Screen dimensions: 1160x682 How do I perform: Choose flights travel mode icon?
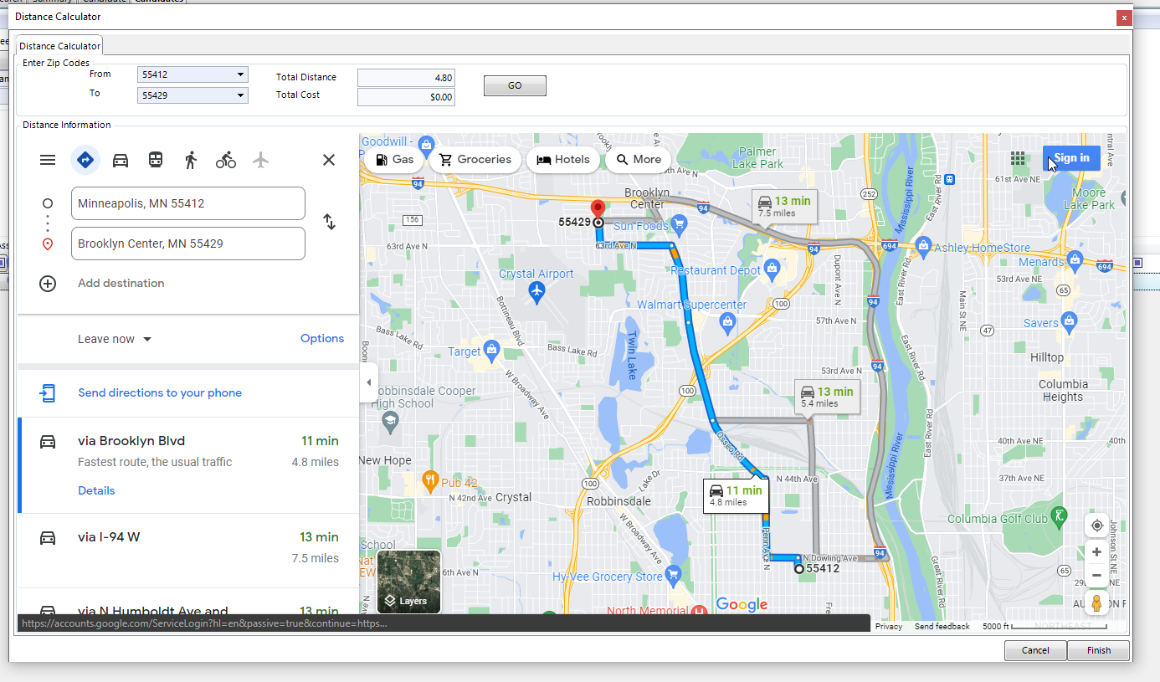(x=261, y=160)
